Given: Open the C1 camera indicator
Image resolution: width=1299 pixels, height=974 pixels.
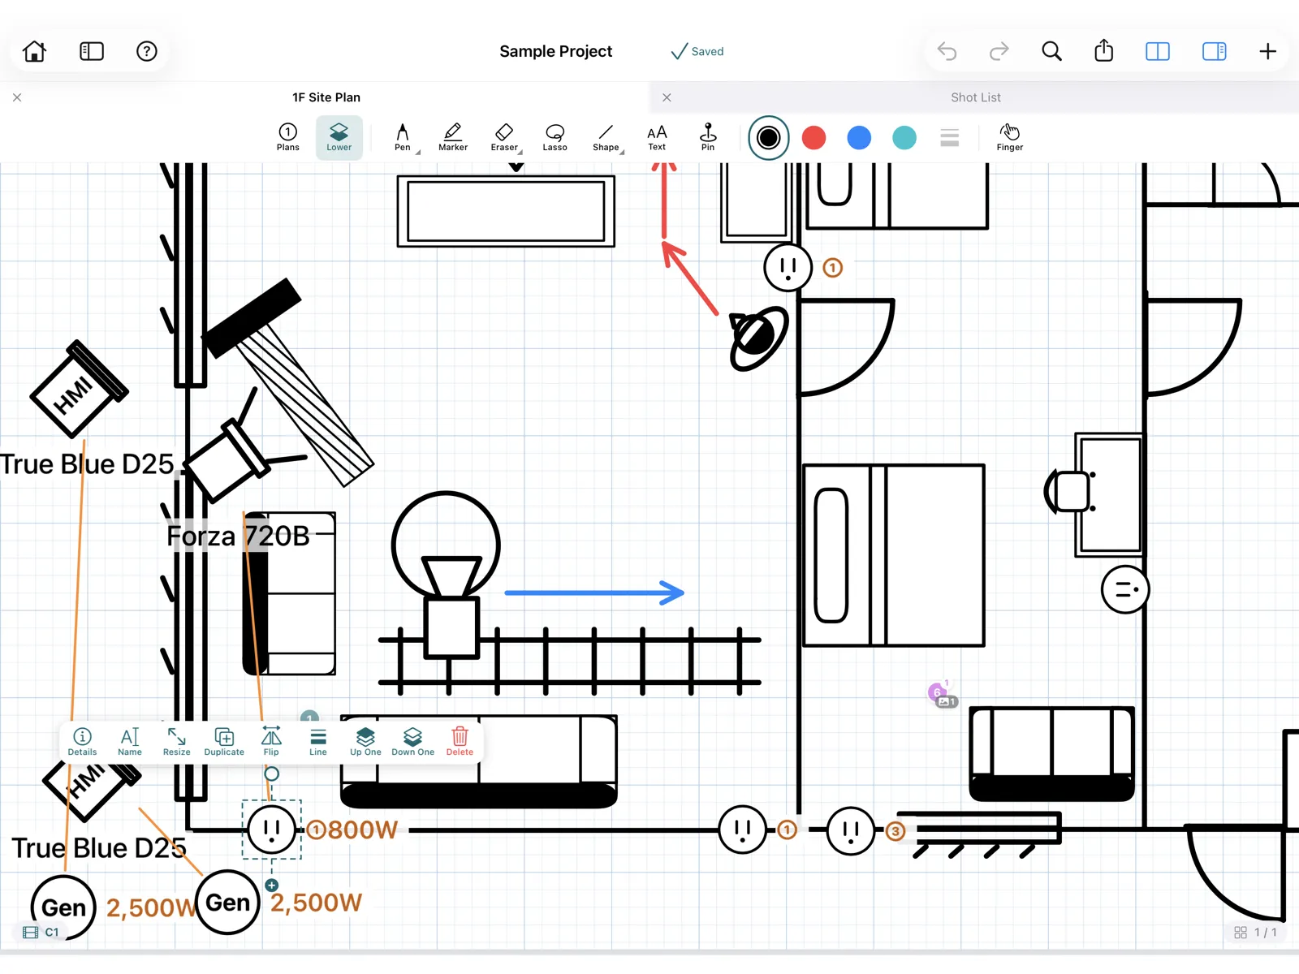Looking at the screenshot, I should click(41, 933).
